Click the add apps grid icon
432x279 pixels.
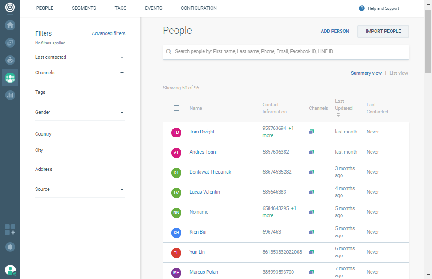(10, 230)
